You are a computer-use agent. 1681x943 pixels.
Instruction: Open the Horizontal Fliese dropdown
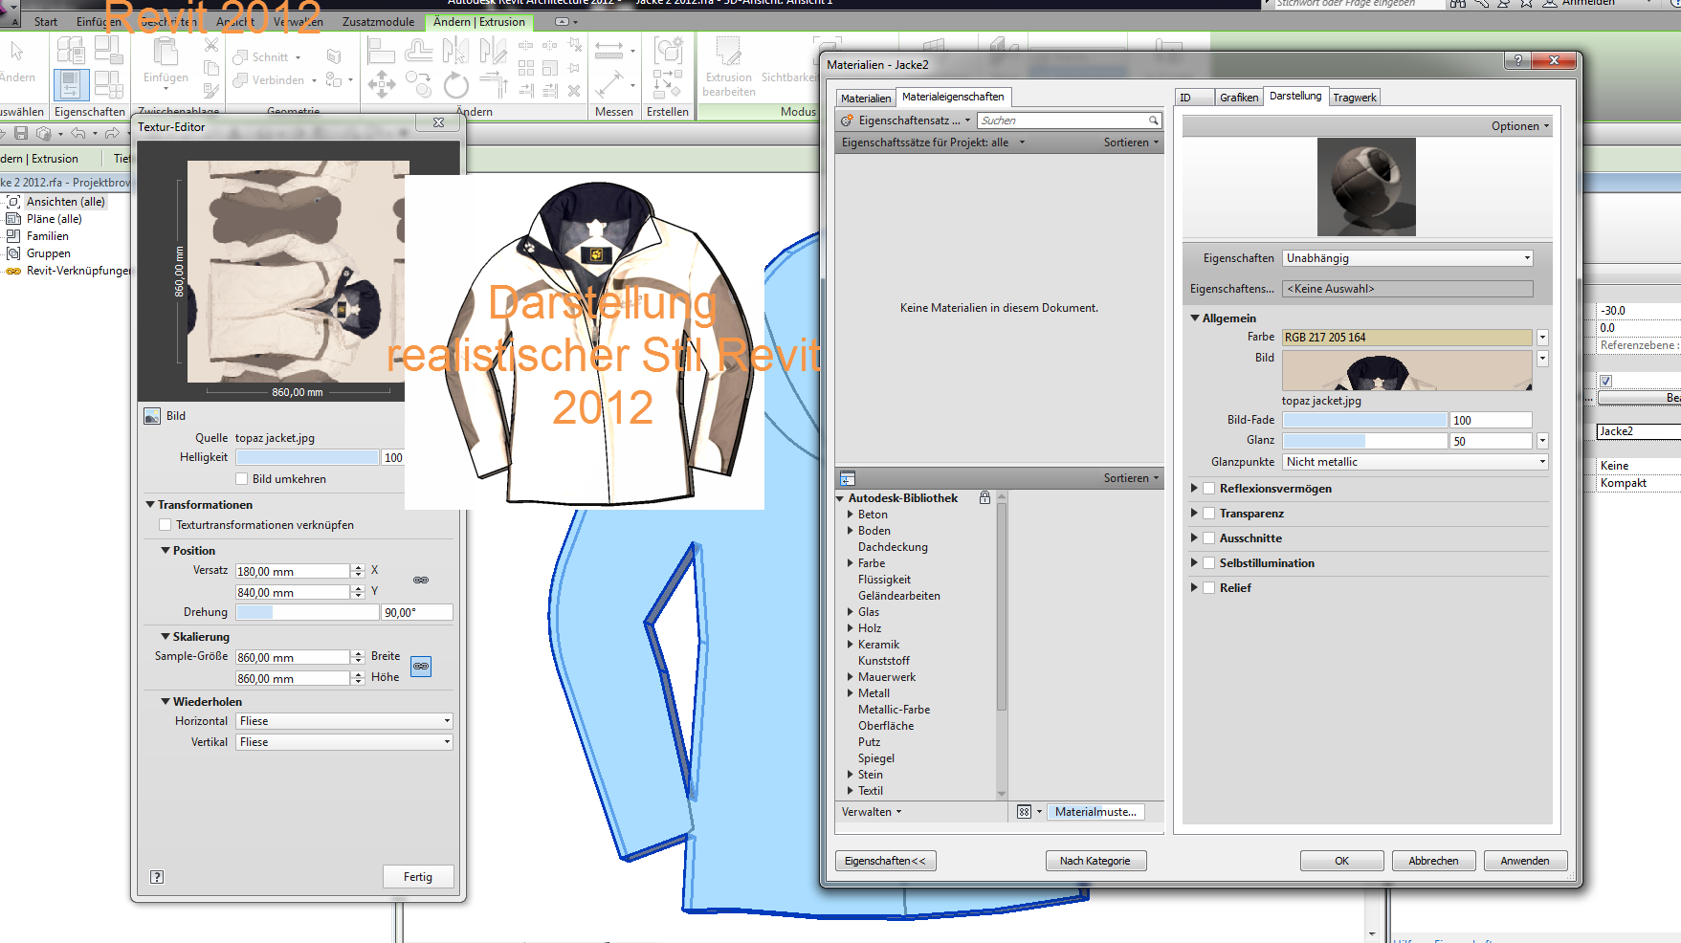tap(344, 721)
